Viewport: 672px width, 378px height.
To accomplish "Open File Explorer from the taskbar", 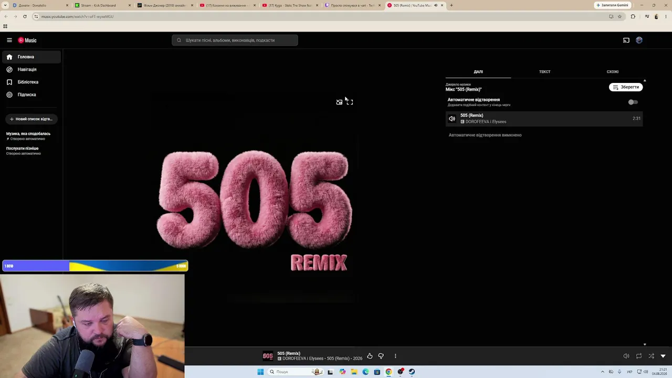I will [354, 372].
